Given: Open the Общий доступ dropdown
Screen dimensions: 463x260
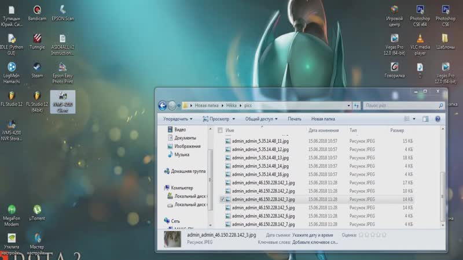Looking at the screenshot, I should 262,119.
